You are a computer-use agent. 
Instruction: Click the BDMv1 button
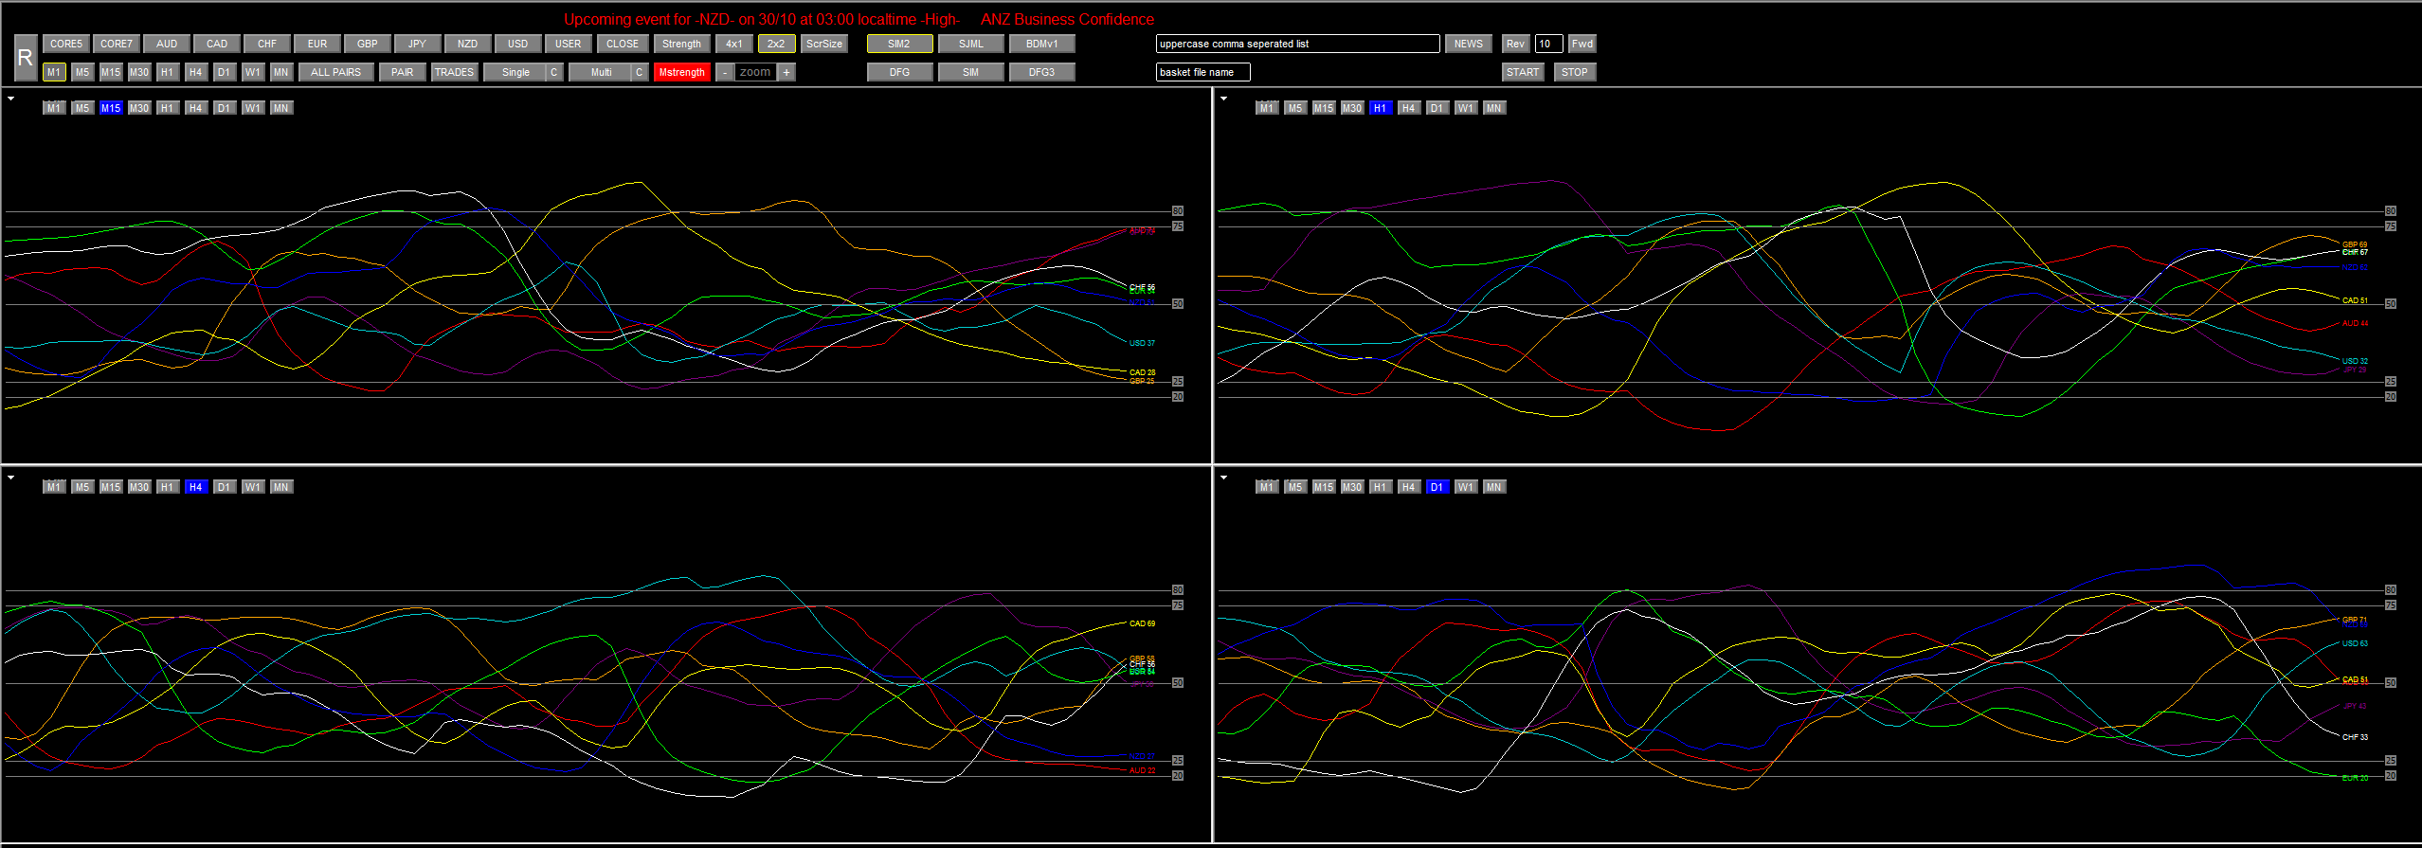coord(1042,44)
